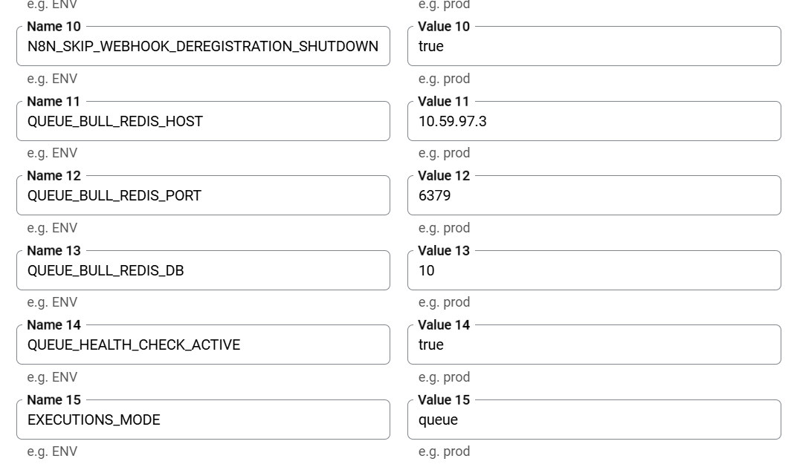Click the Value 14 field containing true

click(x=594, y=345)
